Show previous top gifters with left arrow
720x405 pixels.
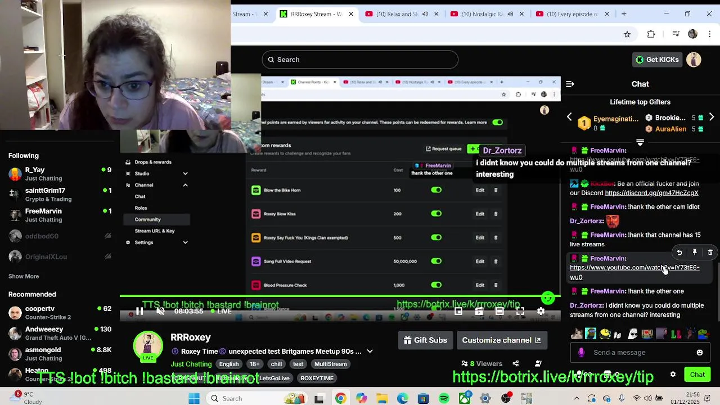point(569,117)
